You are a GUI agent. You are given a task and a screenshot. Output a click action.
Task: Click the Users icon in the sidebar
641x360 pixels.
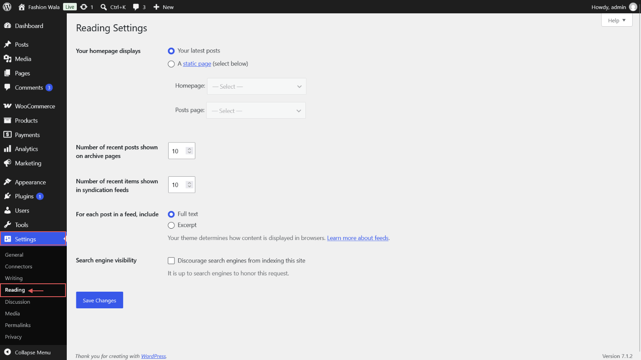pos(8,210)
